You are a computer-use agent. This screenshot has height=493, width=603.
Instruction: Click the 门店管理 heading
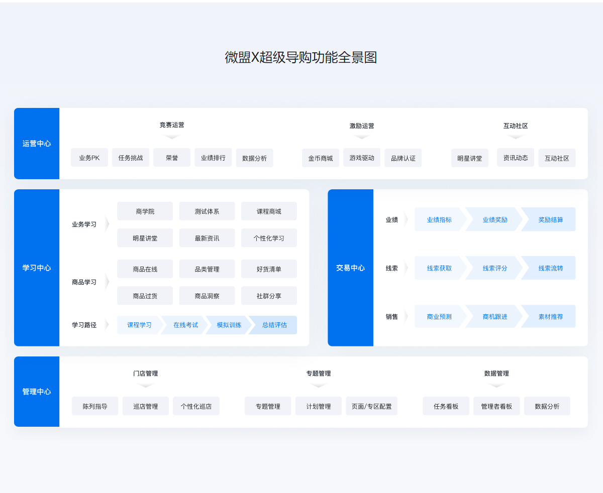(x=146, y=374)
